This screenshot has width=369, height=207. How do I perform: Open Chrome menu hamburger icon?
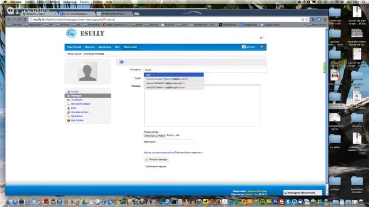(325, 20)
